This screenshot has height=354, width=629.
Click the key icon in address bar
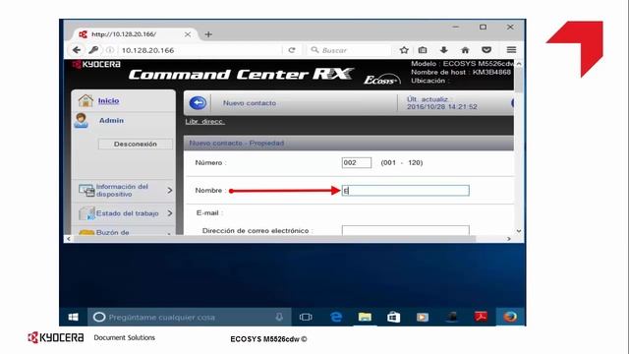pos(93,50)
